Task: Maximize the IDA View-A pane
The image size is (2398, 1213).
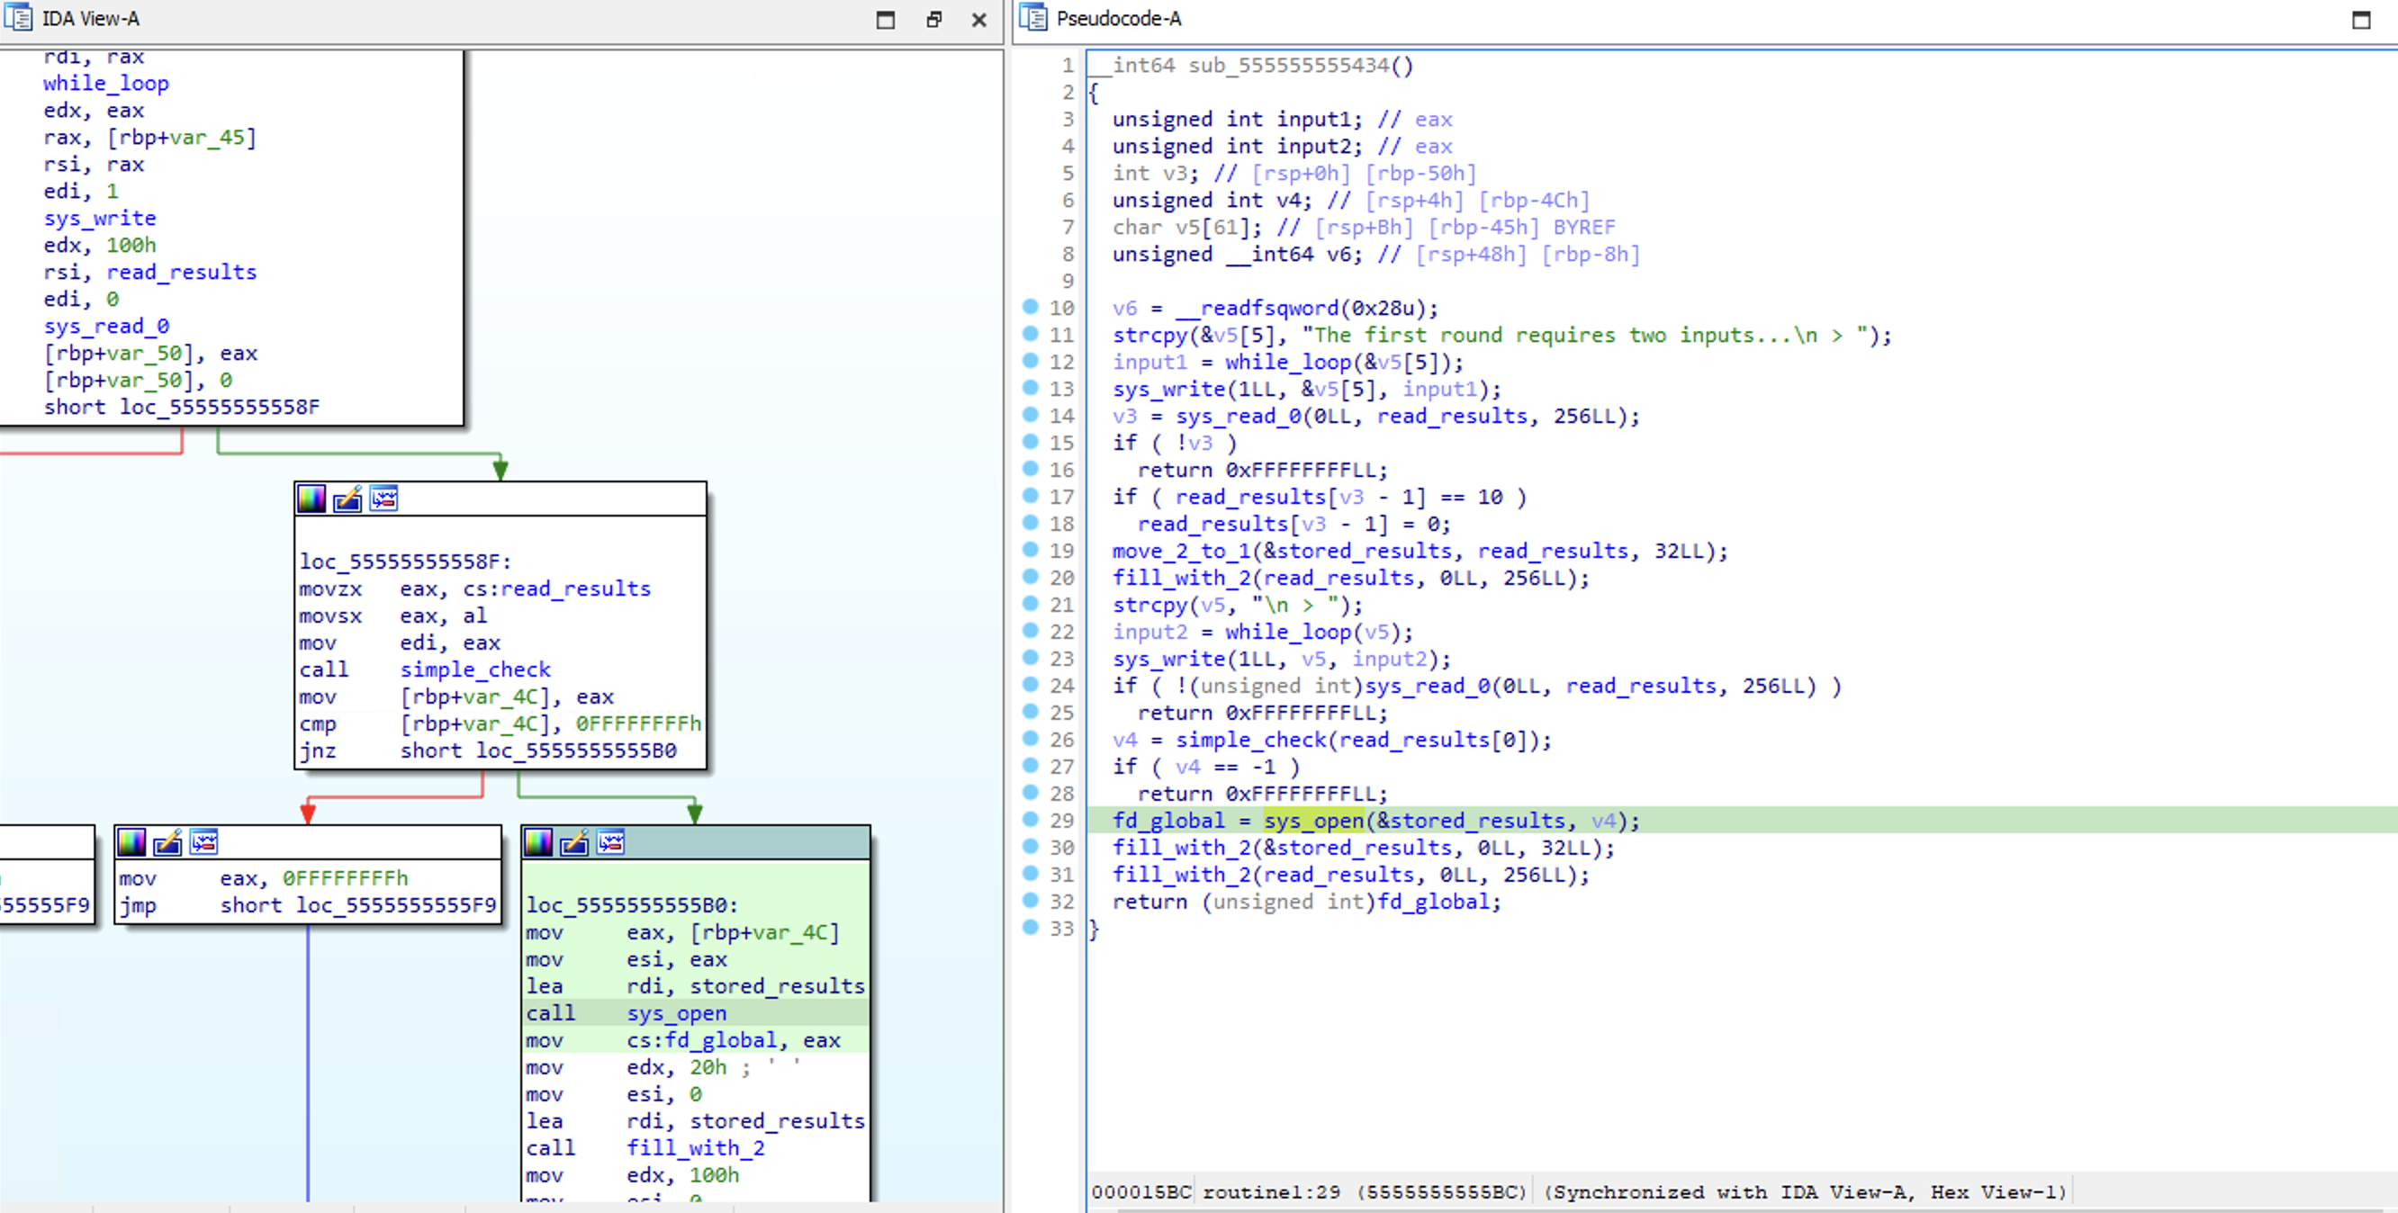Action: 885,20
